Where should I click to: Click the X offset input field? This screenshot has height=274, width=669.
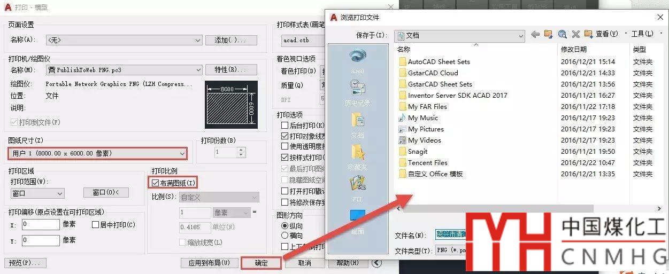41,225
